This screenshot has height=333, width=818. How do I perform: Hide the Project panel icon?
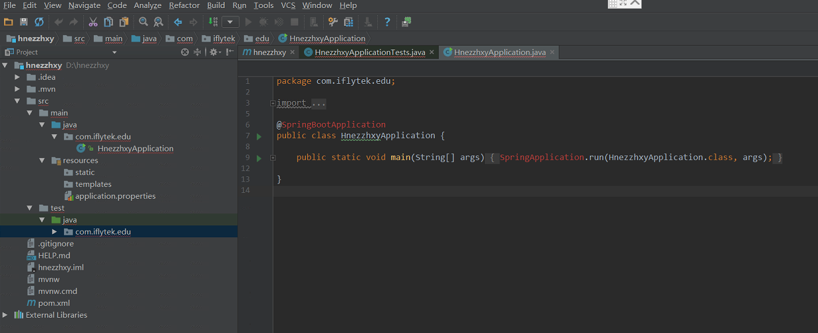[x=229, y=52]
